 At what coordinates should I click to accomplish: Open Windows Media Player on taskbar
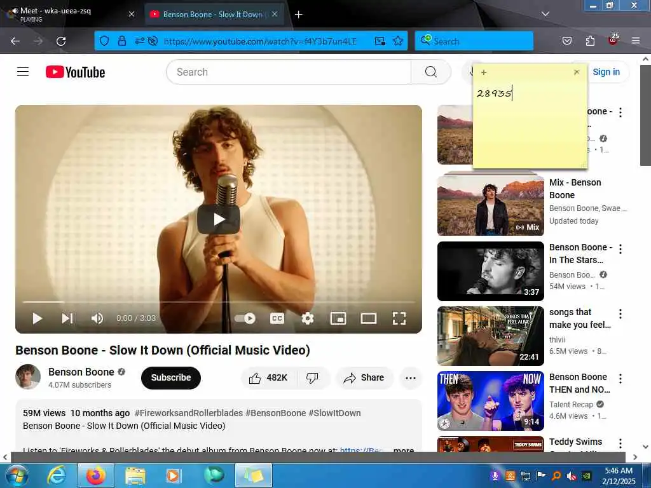pos(173,475)
